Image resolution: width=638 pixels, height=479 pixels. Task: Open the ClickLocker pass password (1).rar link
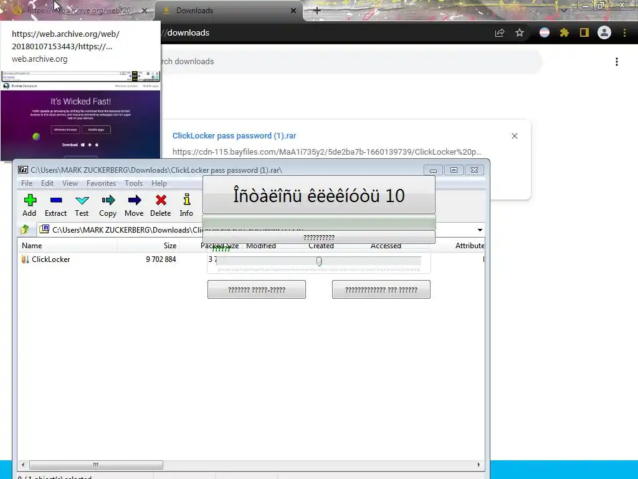tap(234, 135)
